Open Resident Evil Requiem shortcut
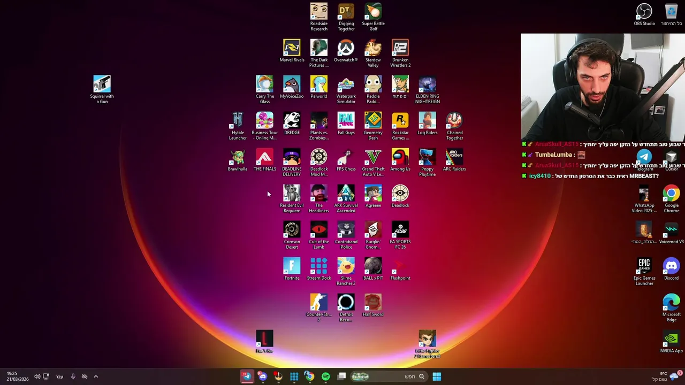This screenshot has height=385, width=685. (x=292, y=199)
